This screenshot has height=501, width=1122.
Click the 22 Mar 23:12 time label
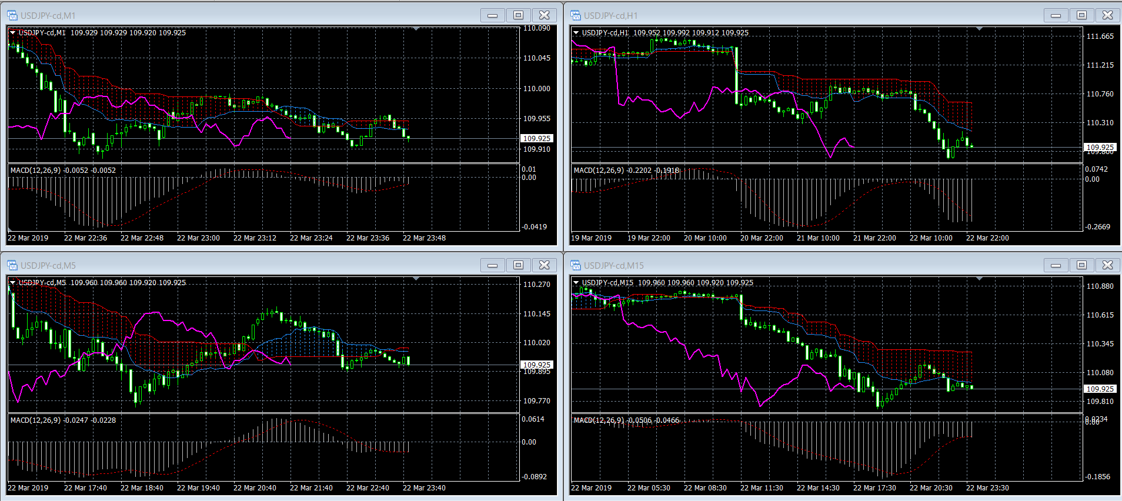coord(255,238)
